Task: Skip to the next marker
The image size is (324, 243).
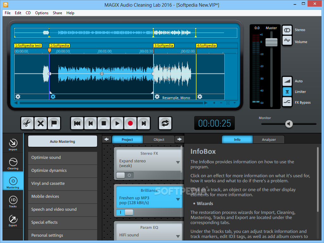Action: (144, 123)
